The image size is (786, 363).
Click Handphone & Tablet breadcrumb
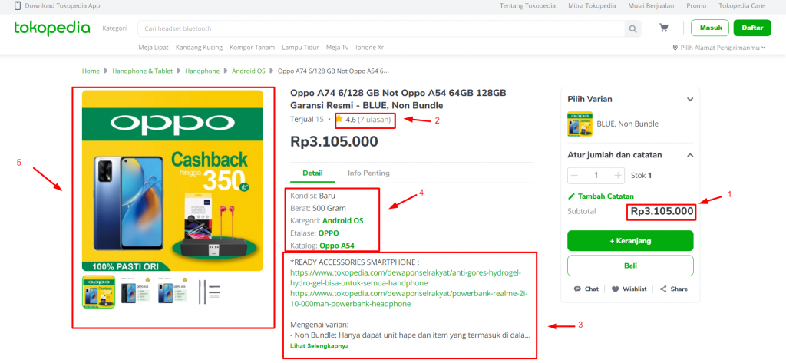click(142, 71)
